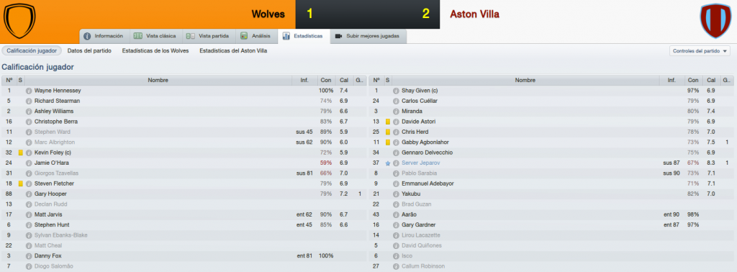Open the Vista clásica tab
Viewport: 737px width, 272px height.
[155, 36]
